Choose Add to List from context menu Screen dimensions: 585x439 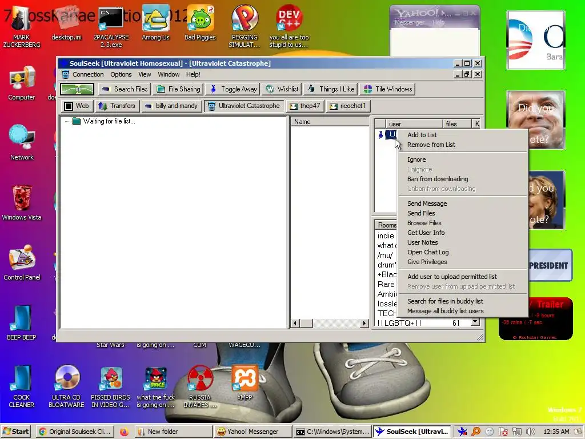[463, 135]
